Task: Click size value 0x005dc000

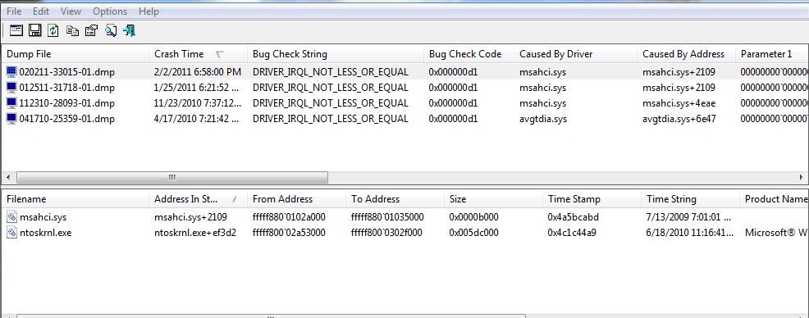Action: click(x=473, y=233)
